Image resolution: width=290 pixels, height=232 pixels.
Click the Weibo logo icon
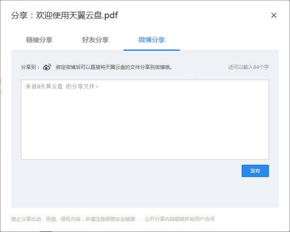pyautogui.click(x=47, y=67)
